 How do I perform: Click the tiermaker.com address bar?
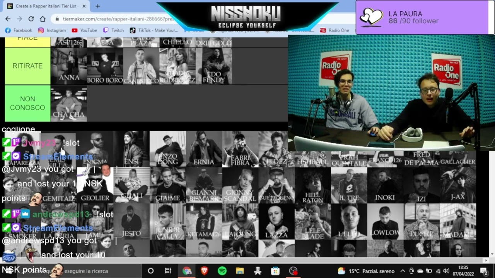pos(116,19)
